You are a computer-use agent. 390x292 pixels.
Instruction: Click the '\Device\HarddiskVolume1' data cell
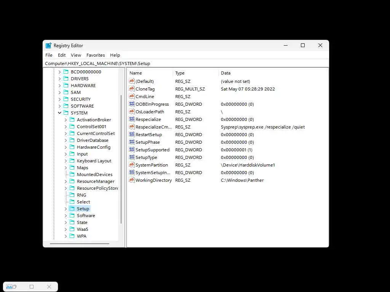pyautogui.click(x=248, y=165)
